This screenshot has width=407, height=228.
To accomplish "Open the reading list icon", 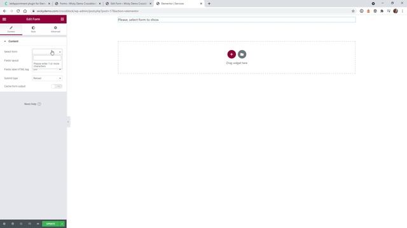I will (389, 11).
